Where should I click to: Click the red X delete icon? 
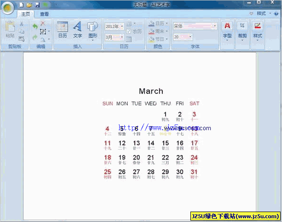[x=43, y=23]
